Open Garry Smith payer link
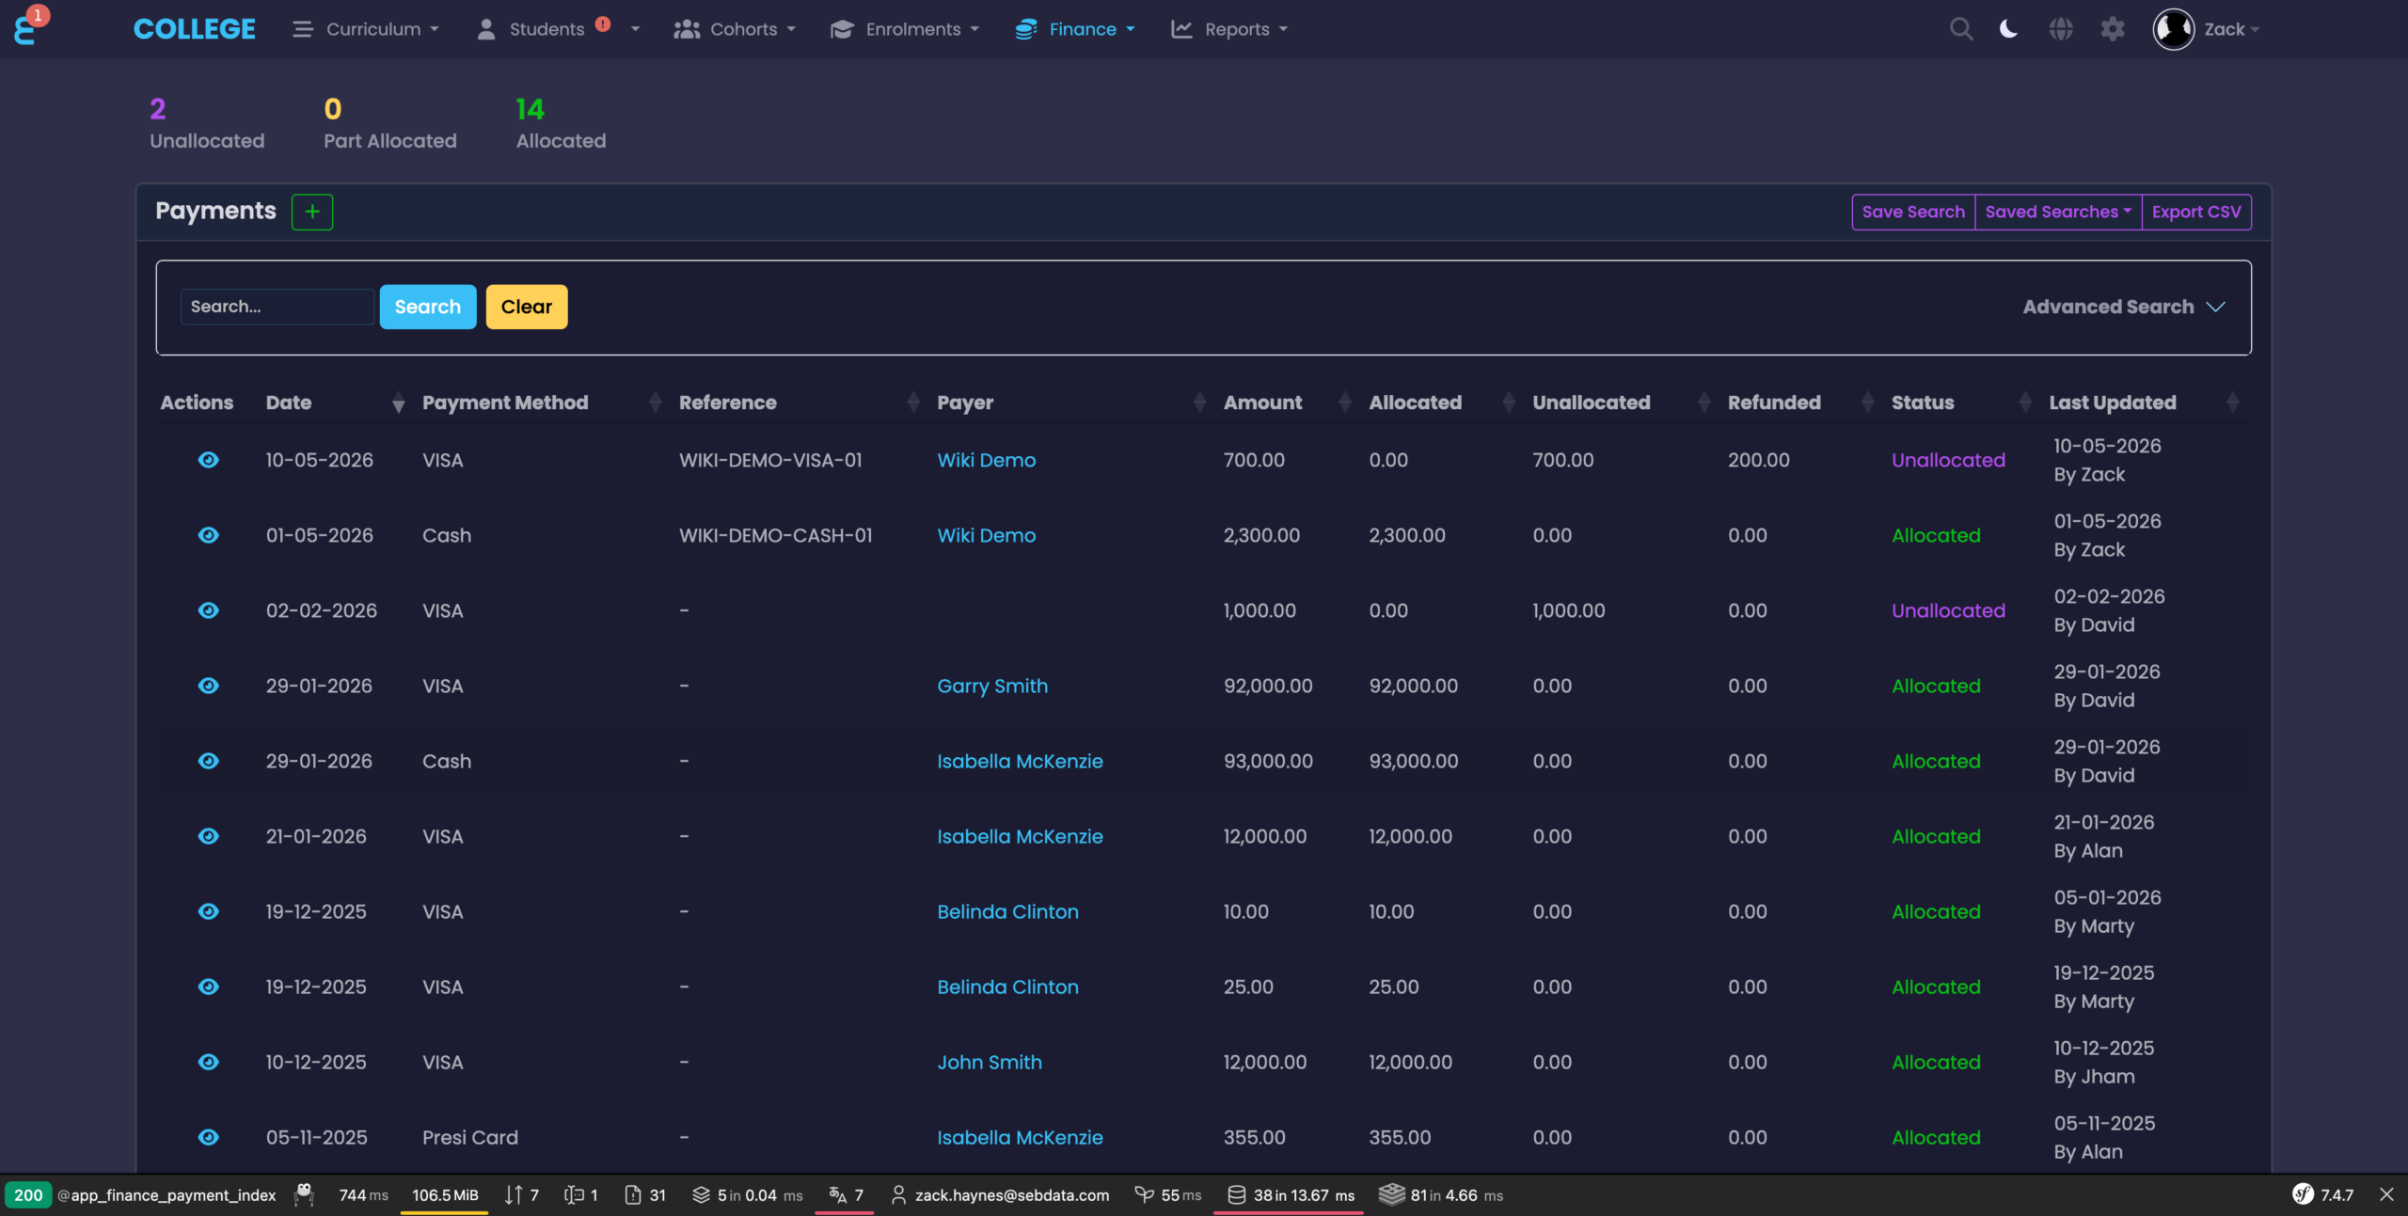The height and width of the screenshot is (1216, 2408). (992, 686)
